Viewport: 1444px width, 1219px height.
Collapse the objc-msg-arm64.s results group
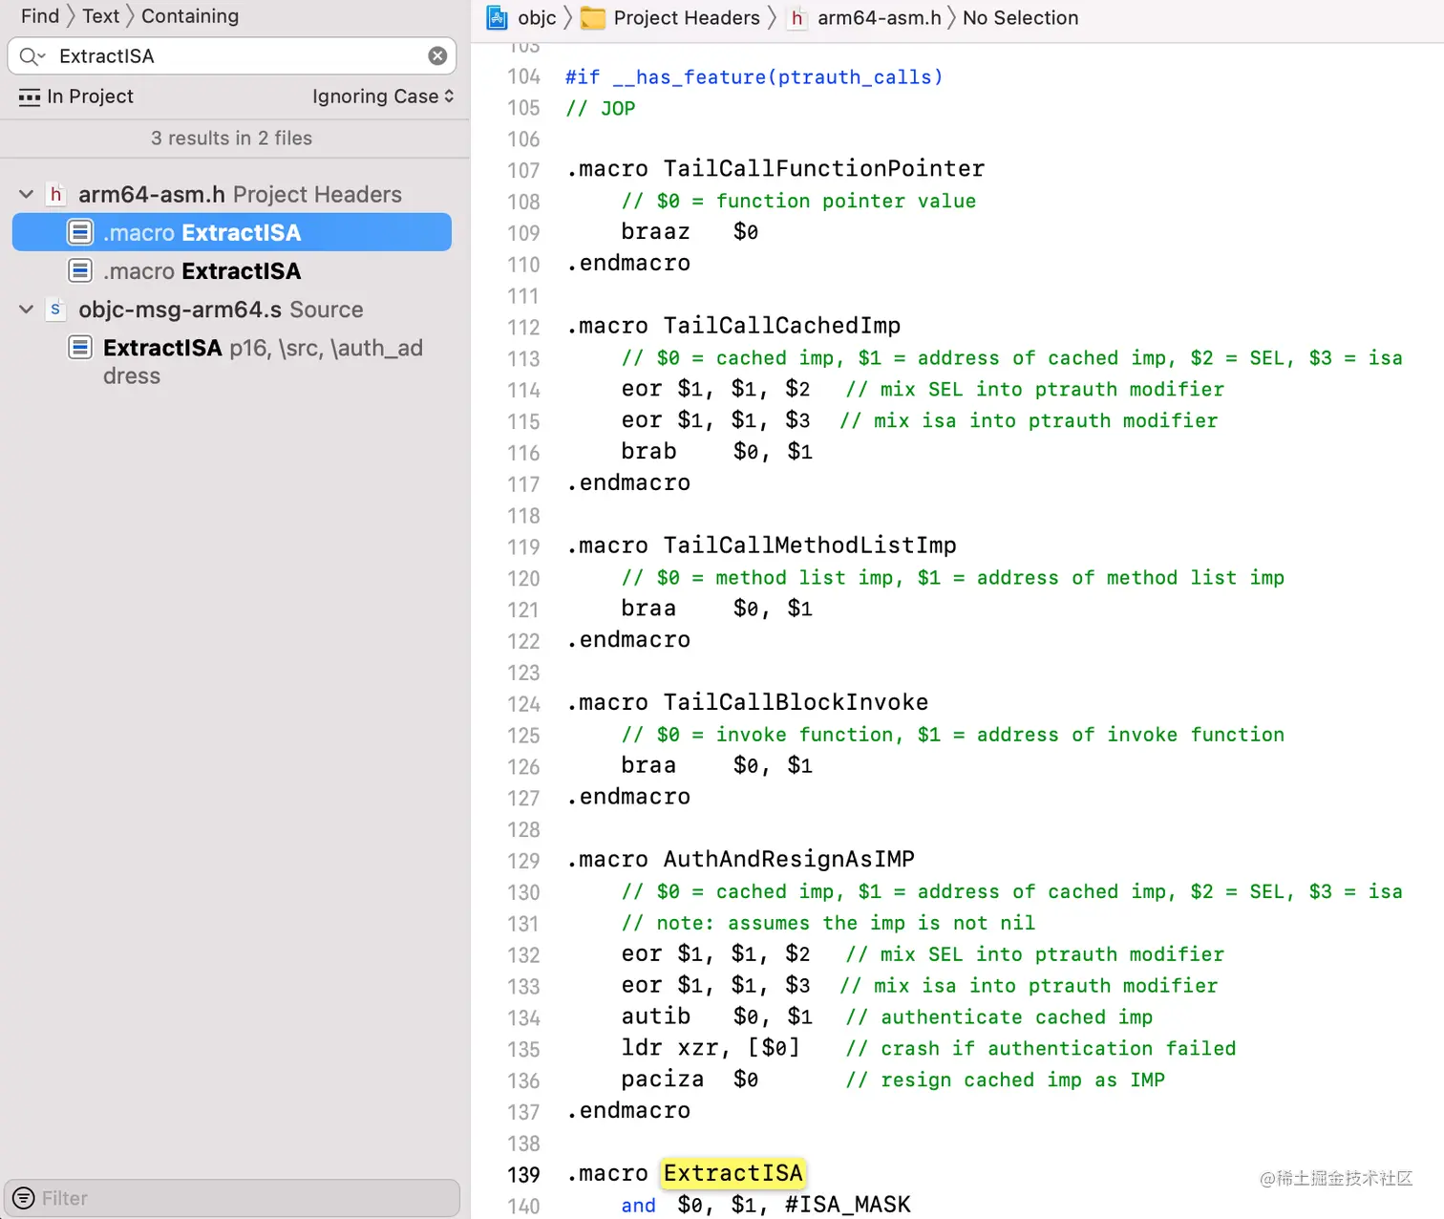coord(27,310)
